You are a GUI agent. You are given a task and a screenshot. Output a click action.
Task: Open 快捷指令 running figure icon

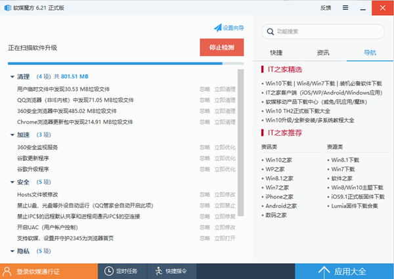159,271
